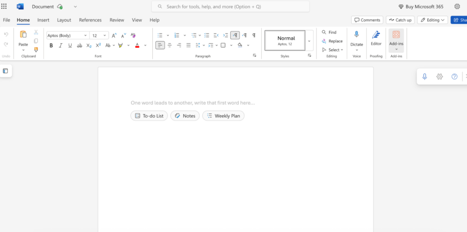Click the Find button
This screenshot has height=232, width=467.
click(329, 32)
